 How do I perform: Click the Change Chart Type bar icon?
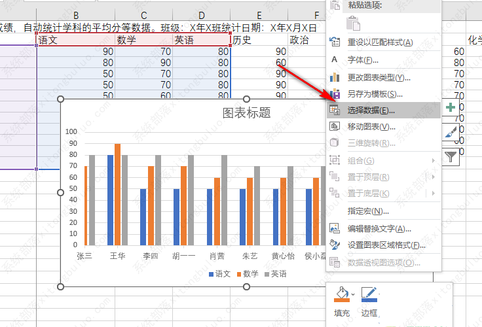pyautogui.click(x=335, y=77)
